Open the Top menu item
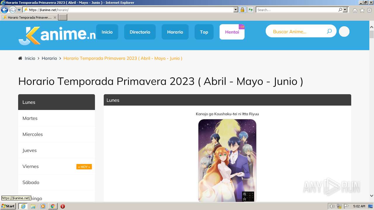 (x=204, y=32)
